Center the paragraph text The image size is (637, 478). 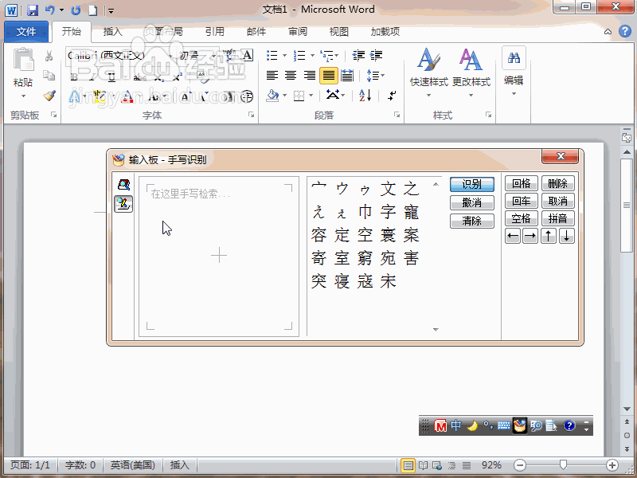tap(291, 76)
